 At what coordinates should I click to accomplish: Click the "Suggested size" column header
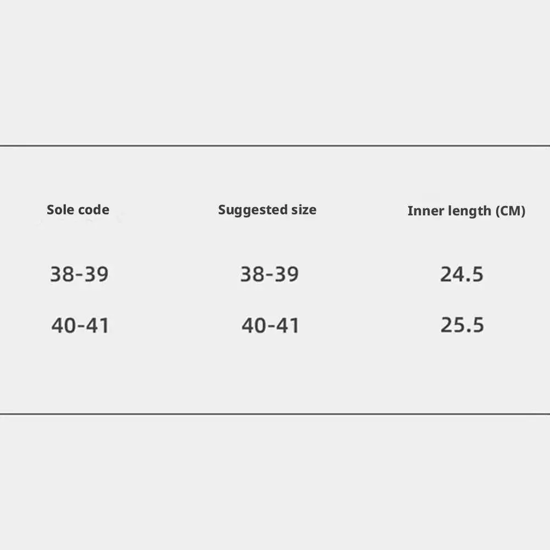[x=267, y=210]
